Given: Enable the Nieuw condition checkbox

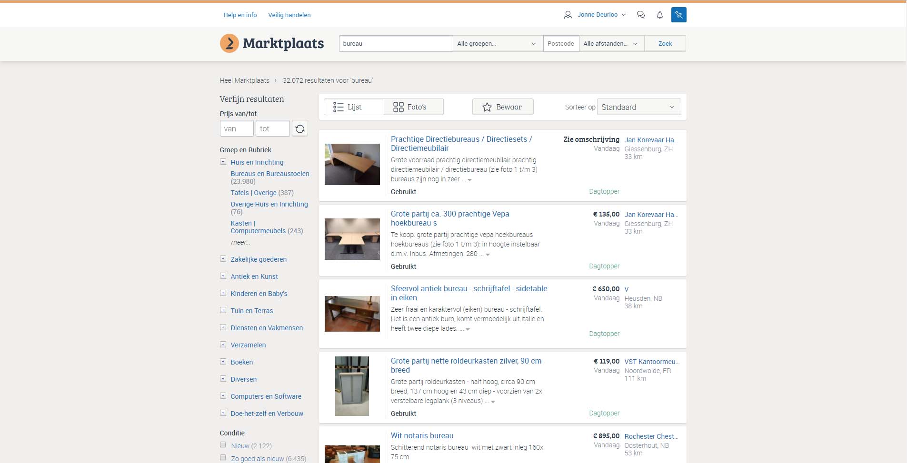Looking at the screenshot, I should [223, 444].
